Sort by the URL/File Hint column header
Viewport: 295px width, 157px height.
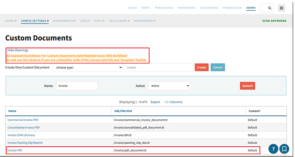123,111
